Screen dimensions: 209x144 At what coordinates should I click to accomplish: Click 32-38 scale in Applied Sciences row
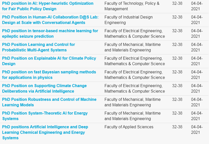[177, 127]
